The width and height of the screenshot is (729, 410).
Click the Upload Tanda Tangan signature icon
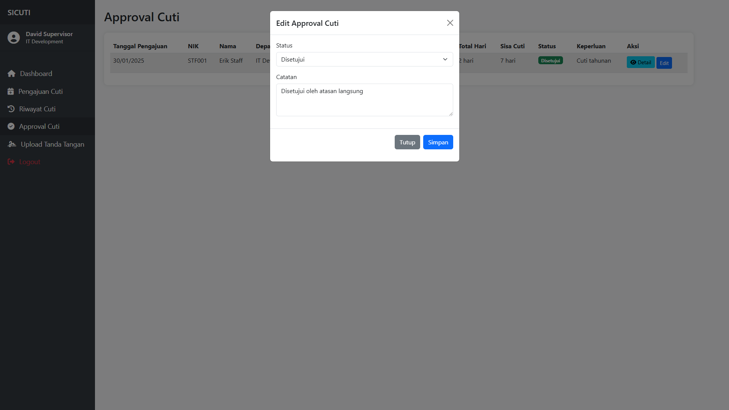tap(12, 144)
